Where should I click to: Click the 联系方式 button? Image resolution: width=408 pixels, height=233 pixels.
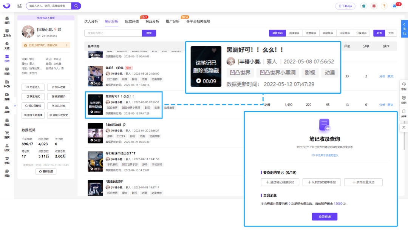click(33, 96)
